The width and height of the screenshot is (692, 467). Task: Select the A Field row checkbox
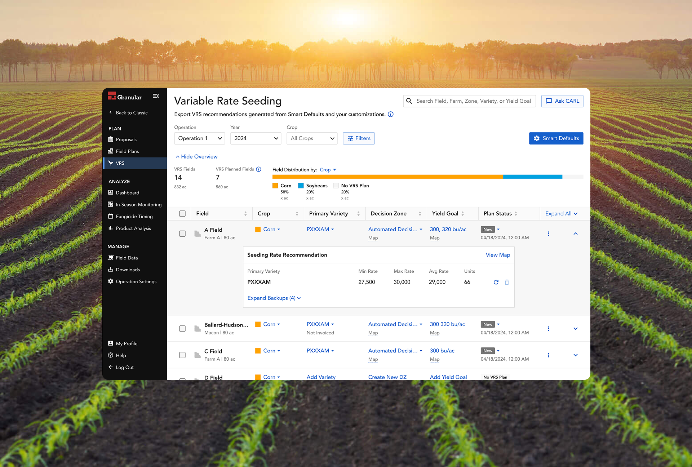[x=182, y=233]
